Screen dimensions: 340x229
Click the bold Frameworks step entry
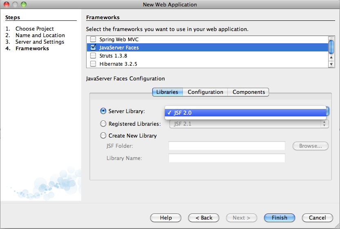point(32,48)
